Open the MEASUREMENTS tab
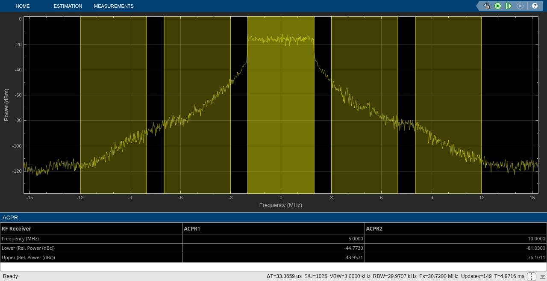Image resolution: width=547 pixels, height=281 pixels. 114,6
